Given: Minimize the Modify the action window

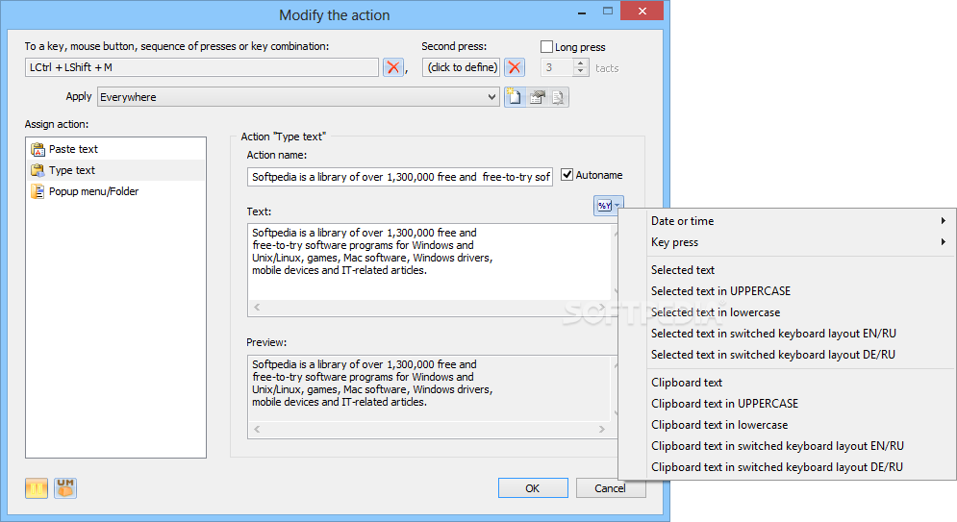Looking at the screenshot, I should pyautogui.click(x=582, y=12).
